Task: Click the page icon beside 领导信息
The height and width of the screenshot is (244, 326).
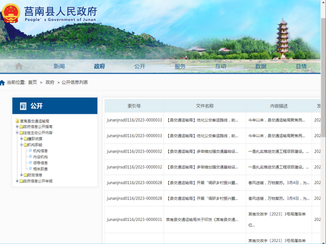Action: tap(30, 163)
